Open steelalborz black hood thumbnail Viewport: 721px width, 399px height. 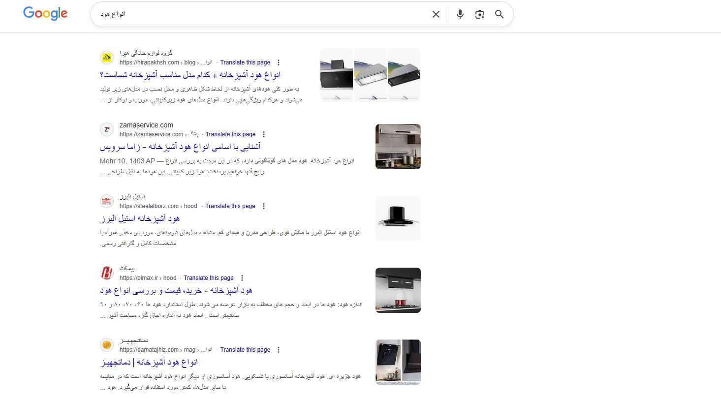(x=398, y=218)
